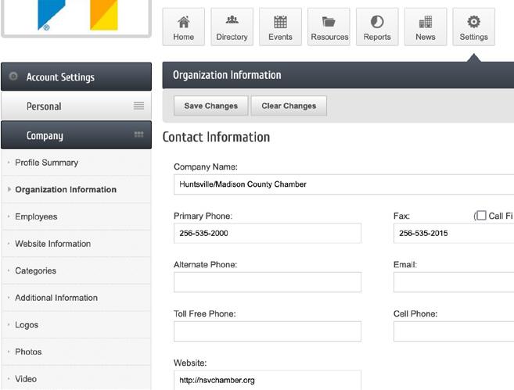This screenshot has width=514, height=390.
Task: Click the Organization Information panel title
Action: click(x=227, y=75)
